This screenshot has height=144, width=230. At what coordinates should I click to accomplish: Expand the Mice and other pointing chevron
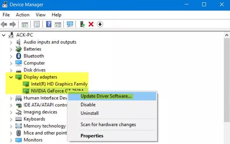coord(11,133)
